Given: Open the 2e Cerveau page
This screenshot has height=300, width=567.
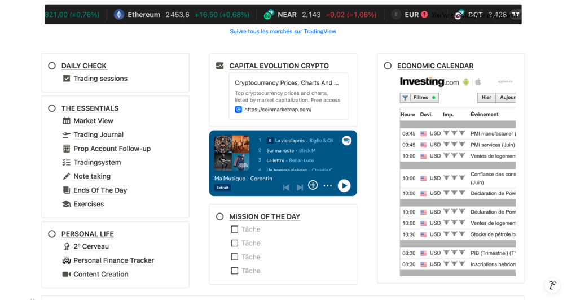Looking at the screenshot, I should 91,246.
